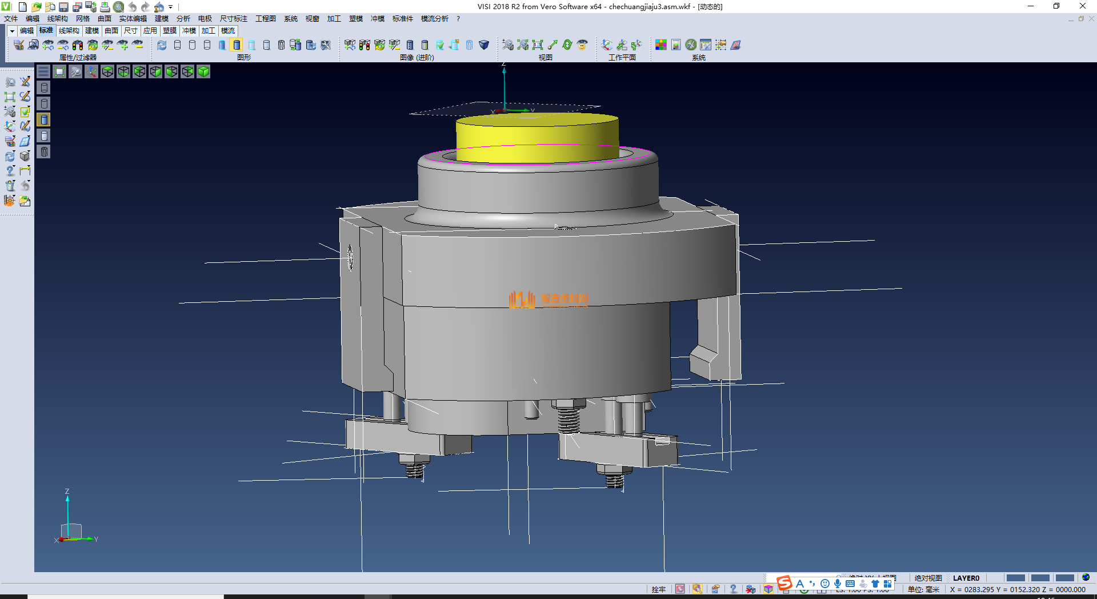Open the ribbon tab list dropdown arrow

coord(11,31)
